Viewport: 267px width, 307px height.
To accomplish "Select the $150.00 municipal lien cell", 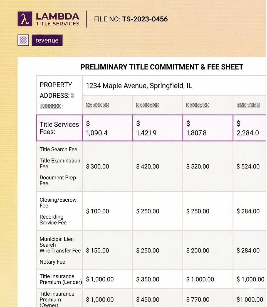I will tap(107, 251).
